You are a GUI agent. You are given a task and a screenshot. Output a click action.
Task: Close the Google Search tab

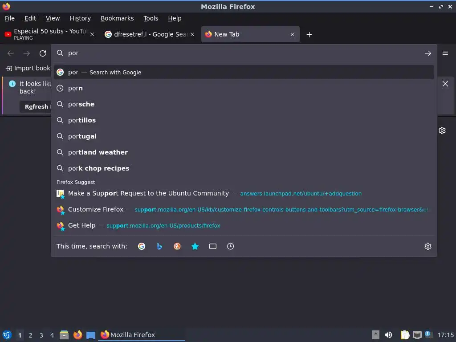(x=192, y=34)
